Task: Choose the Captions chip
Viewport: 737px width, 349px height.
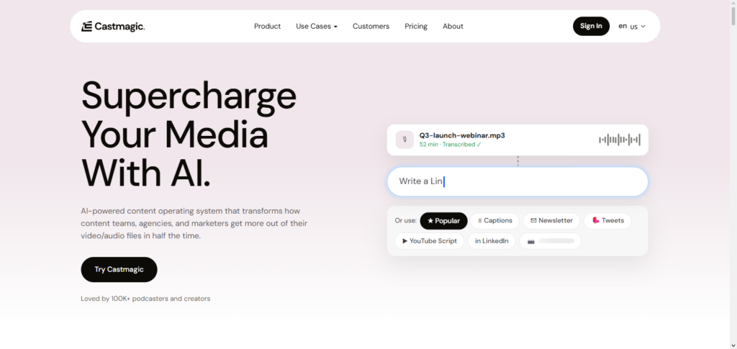Action: (495, 221)
